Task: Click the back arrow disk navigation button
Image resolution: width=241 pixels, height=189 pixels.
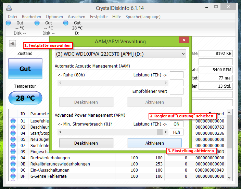Action: (12, 44)
